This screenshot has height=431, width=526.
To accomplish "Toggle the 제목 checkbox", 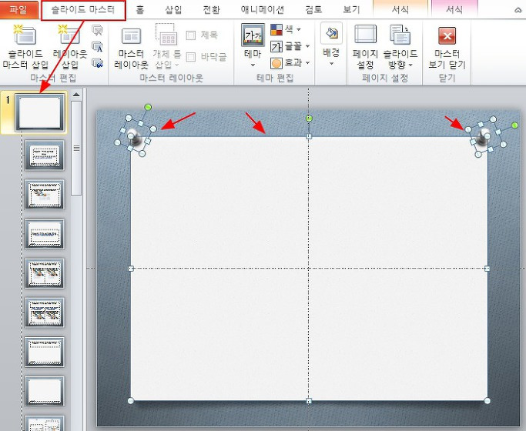I will pos(191,35).
